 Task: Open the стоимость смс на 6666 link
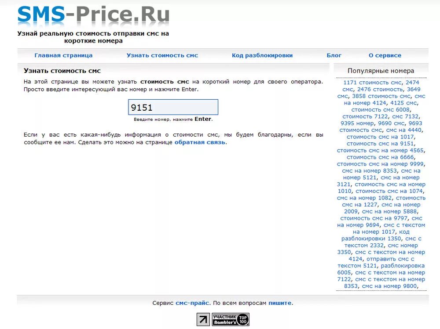coord(380,157)
